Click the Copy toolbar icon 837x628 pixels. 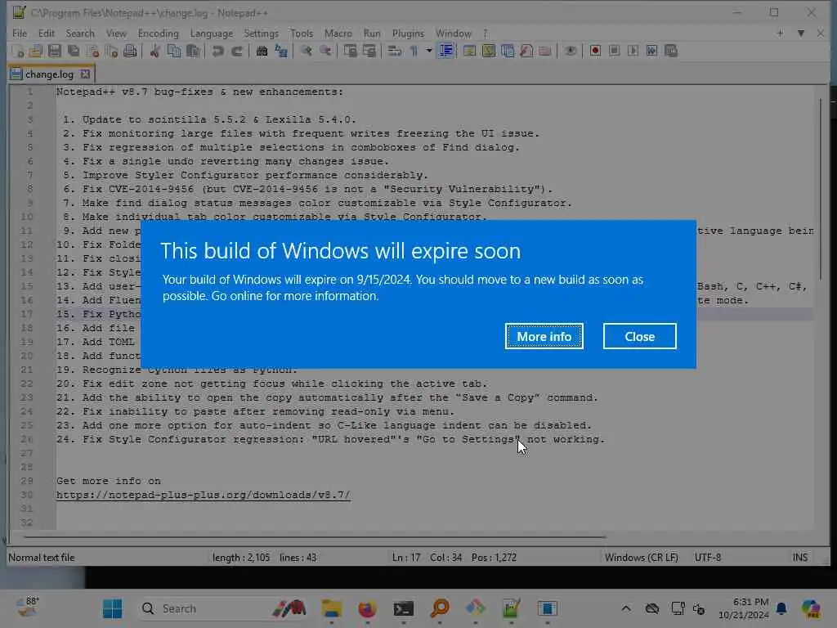click(174, 52)
